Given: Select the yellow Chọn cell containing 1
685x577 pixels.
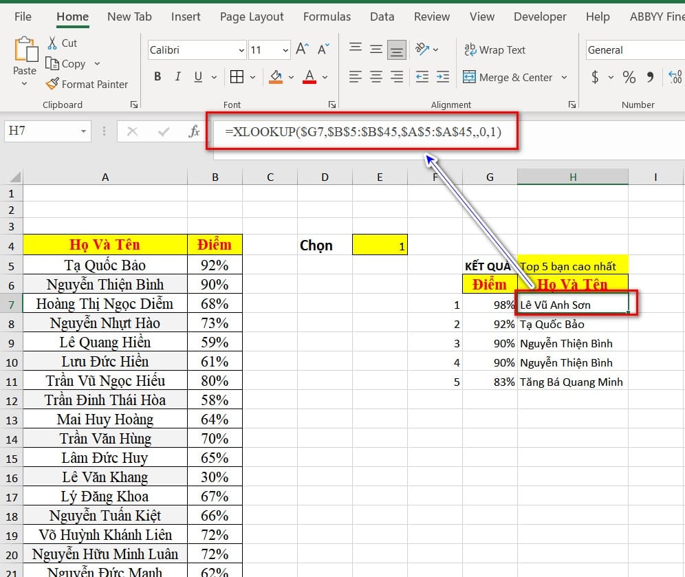Looking at the screenshot, I should pos(380,245).
